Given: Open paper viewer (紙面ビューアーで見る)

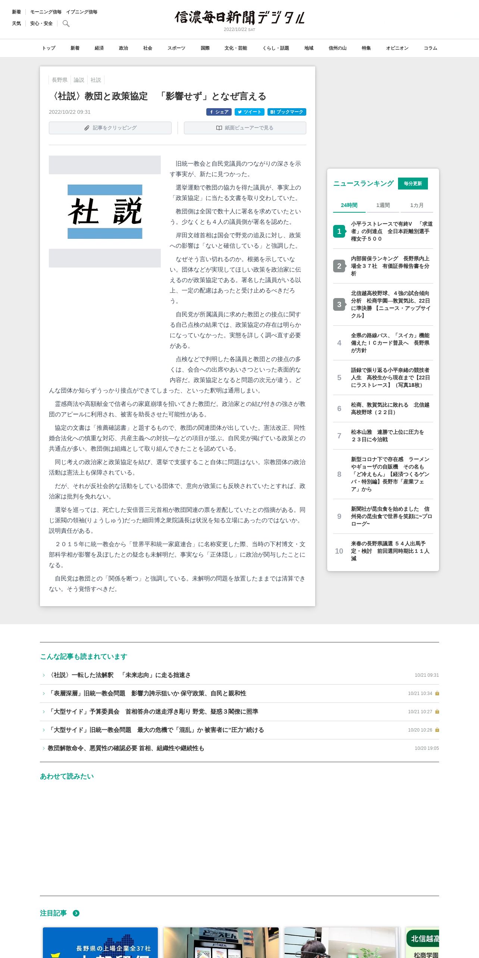Looking at the screenshot, I should [245, 128].
